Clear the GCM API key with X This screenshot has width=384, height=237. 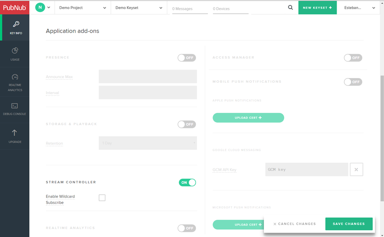pos(356,170)
